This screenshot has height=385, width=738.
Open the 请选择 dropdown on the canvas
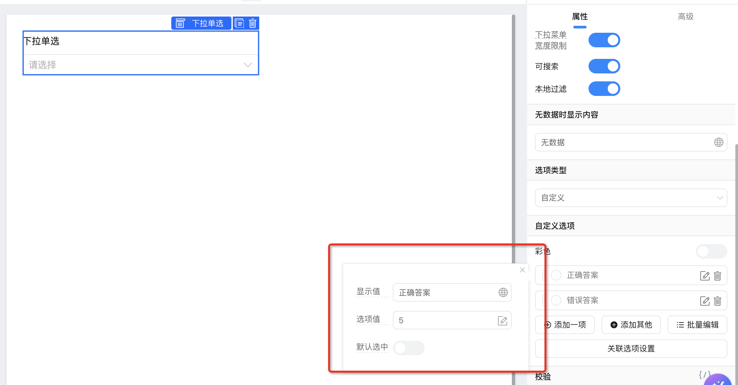pos(141,64)
